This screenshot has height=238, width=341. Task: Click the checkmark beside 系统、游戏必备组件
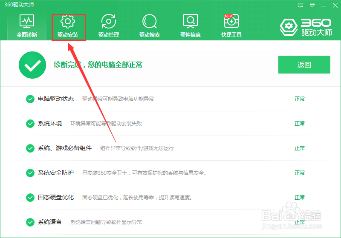[x=30, y=148]
